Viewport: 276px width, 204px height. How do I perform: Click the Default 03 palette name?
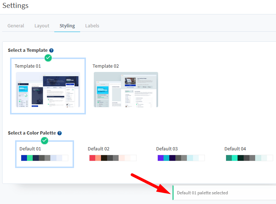167,149
